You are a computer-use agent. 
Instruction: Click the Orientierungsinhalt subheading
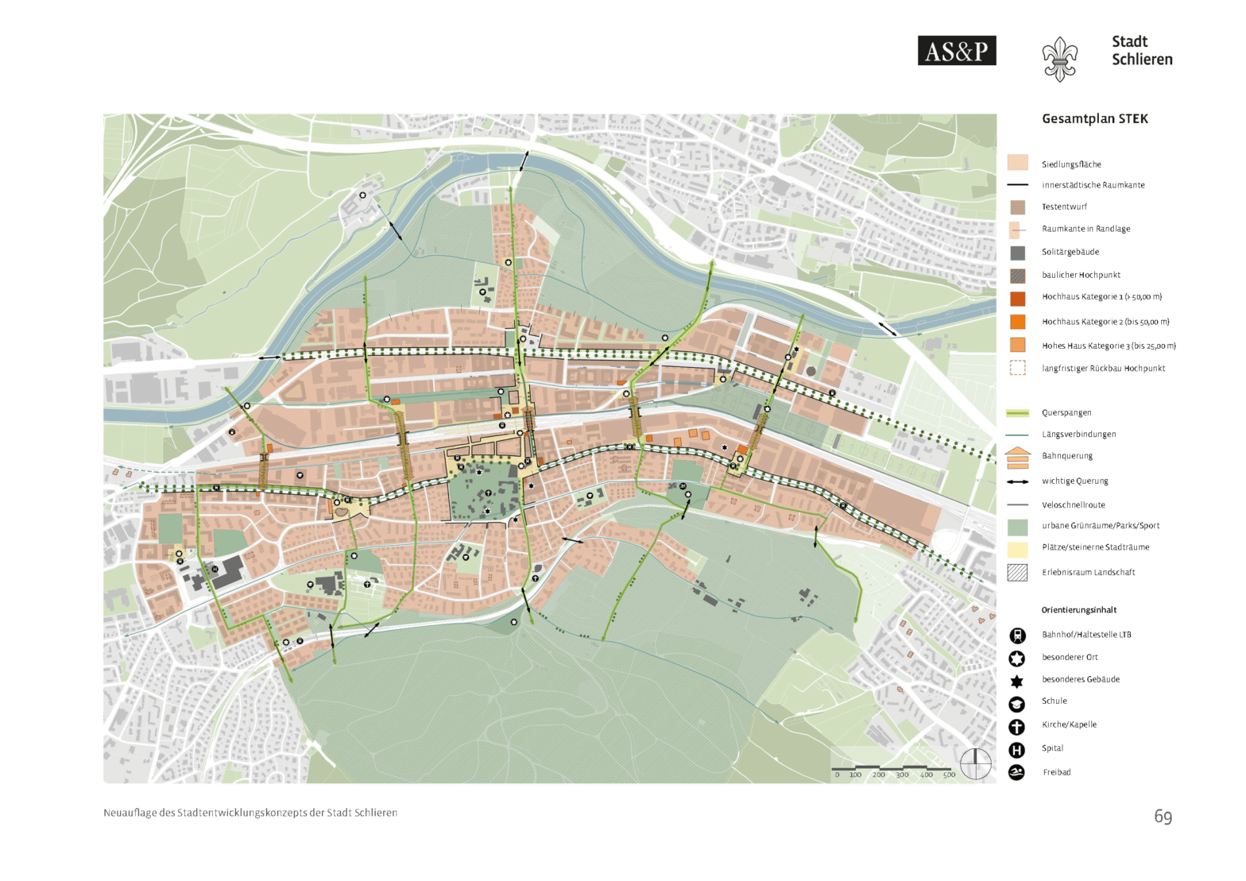1079,610
